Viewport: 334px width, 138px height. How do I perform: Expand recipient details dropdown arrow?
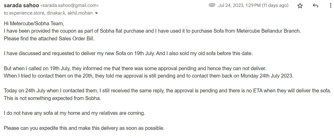[96, 13]
